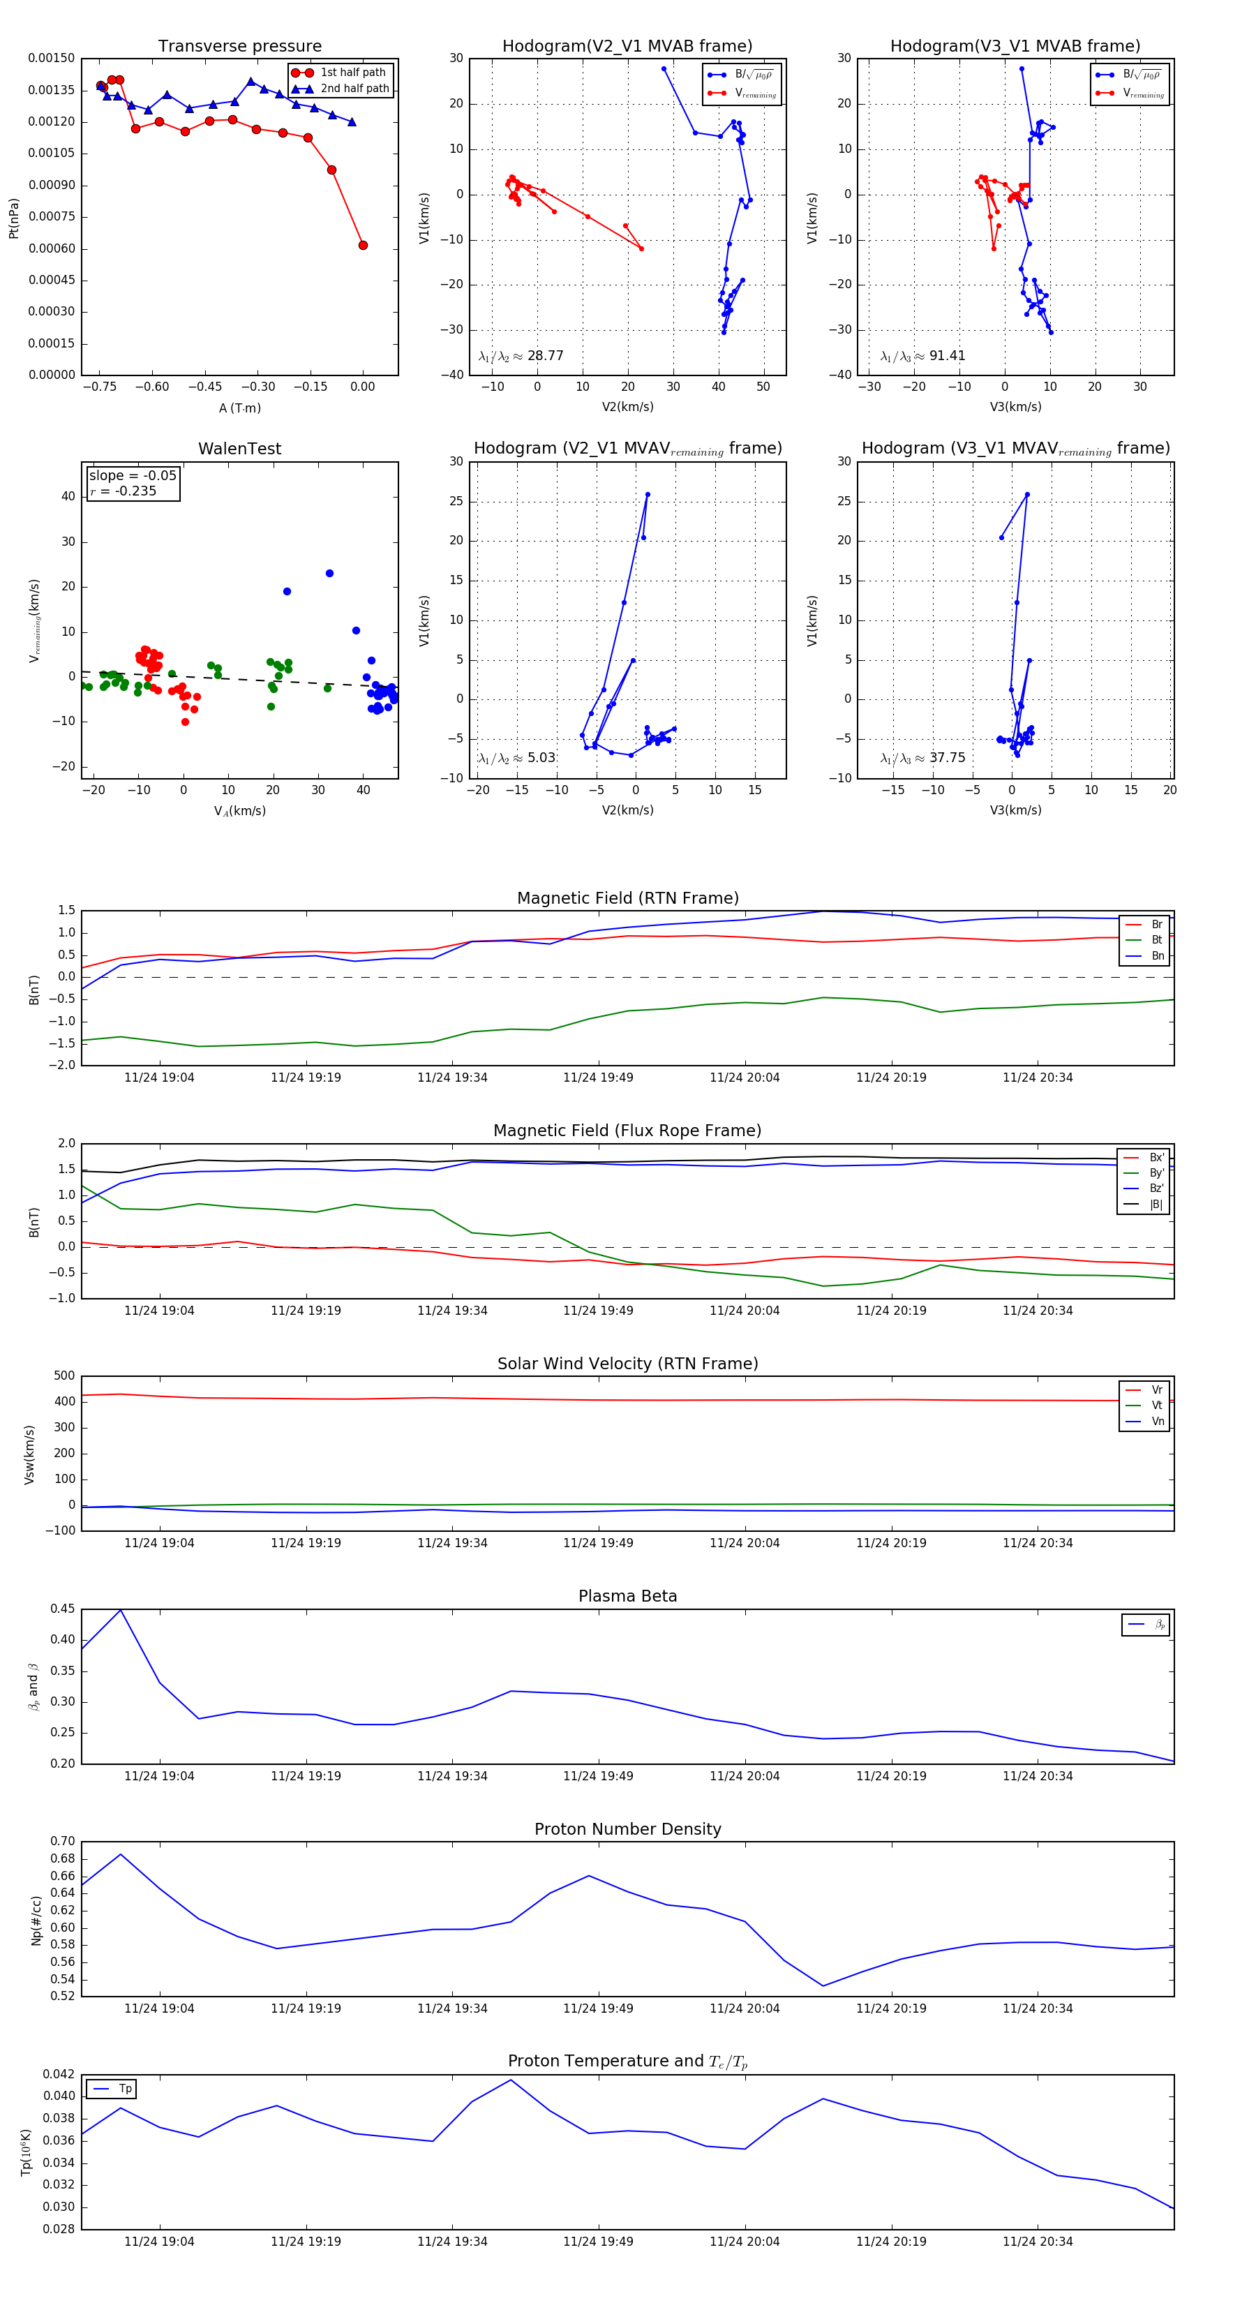The height and width of the screenshot is (2303, 1256).
Task: Click the highest blue point in WalenTest
Action: click(x=330, y=573)
